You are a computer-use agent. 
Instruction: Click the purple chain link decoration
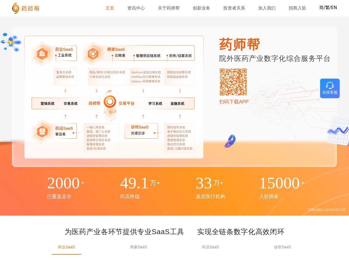tap(230, 141)
